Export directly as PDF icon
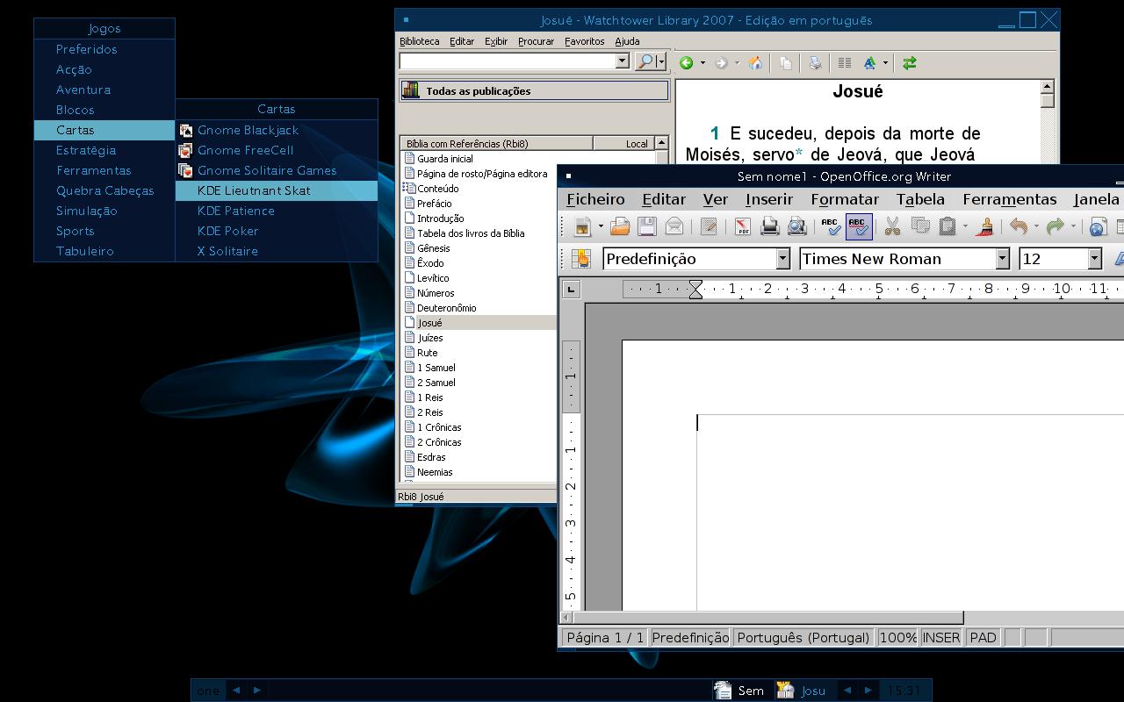Screen dimensions: 1124x702 pyautogui.click(x=742, y=226)
